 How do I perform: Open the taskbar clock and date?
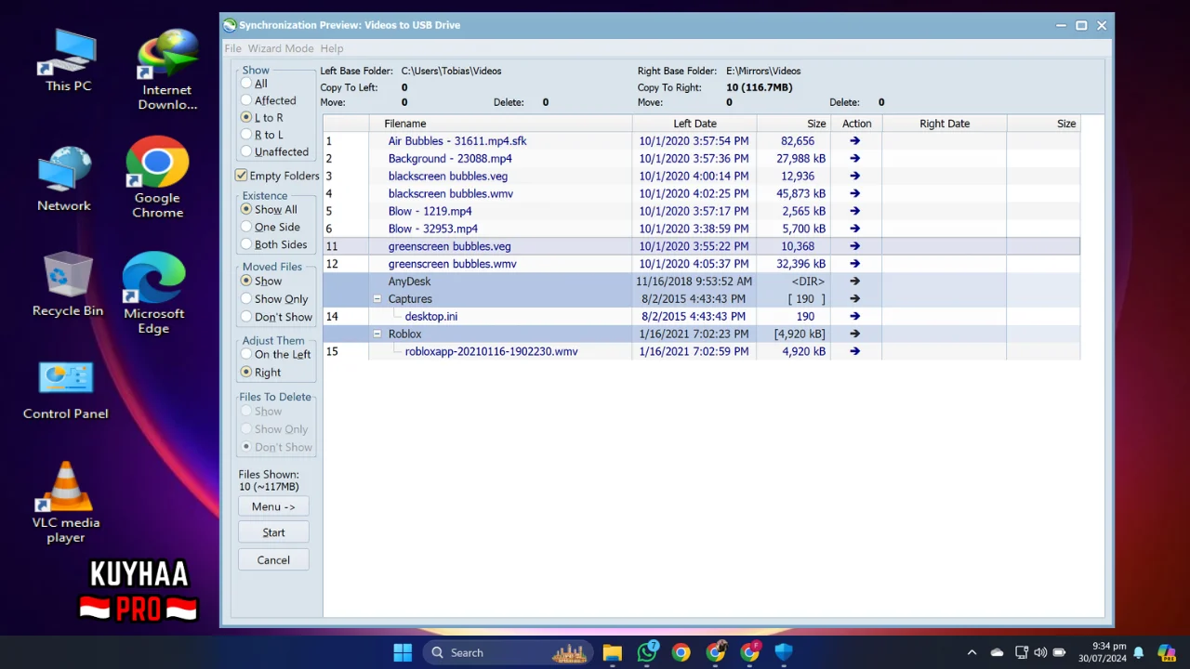point(1103,652)
